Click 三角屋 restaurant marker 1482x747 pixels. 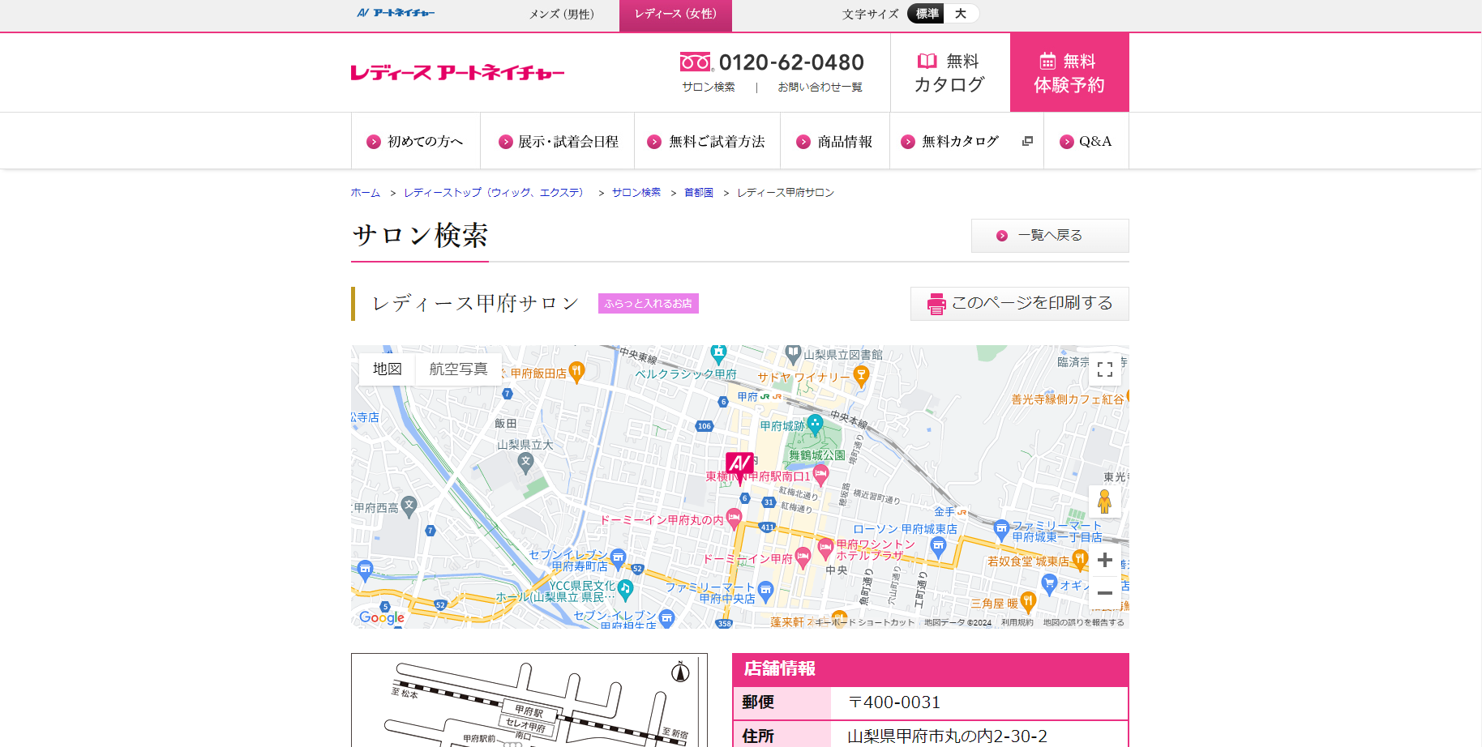click(x=1028, y=601)
